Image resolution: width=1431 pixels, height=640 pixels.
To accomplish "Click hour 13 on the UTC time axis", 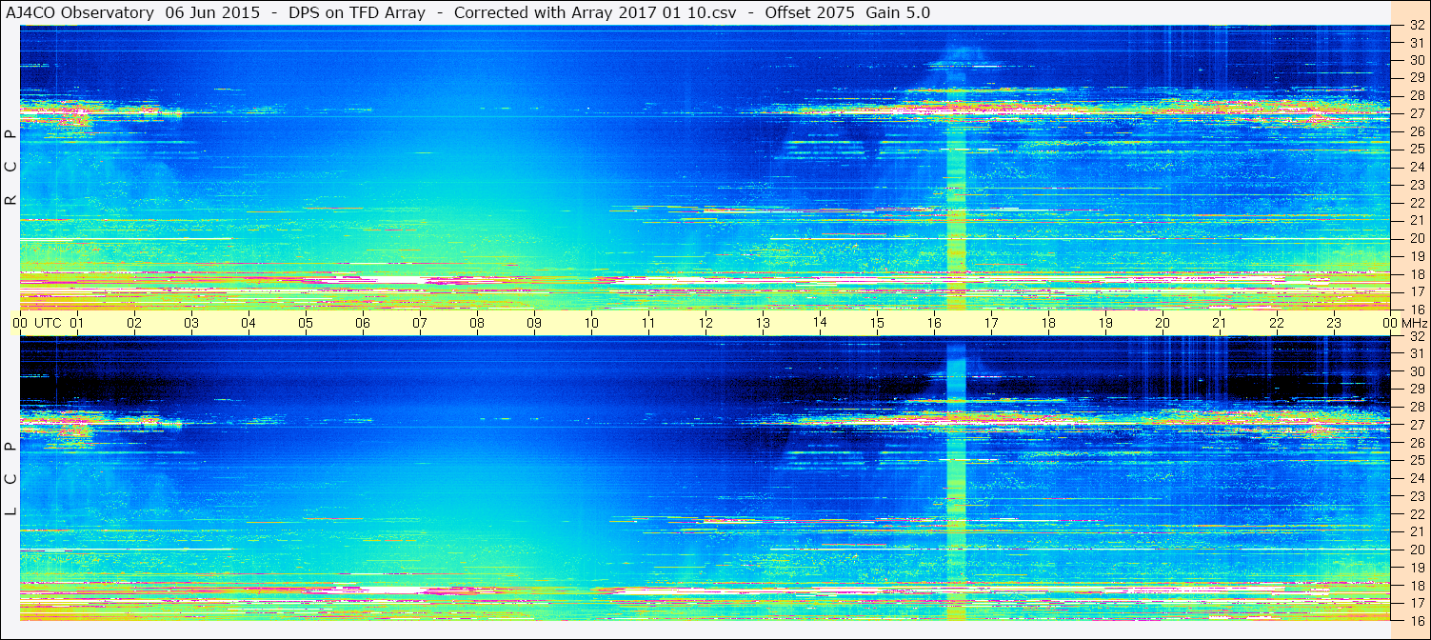I will 763,323.
